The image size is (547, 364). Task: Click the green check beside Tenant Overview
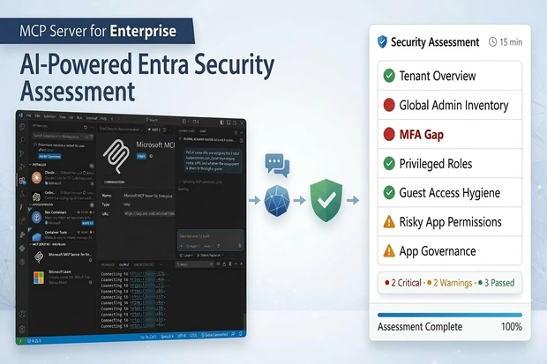(388, 76)
